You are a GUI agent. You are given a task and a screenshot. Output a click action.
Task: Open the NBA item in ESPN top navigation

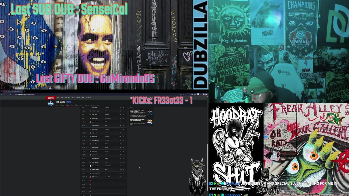pos(62,98)
